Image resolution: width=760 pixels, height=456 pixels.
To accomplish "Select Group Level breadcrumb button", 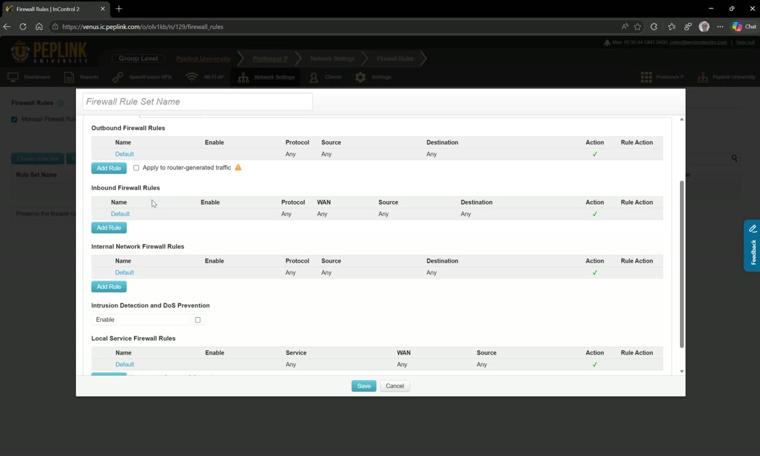I will pyautogui.click(x=138, y=58).
